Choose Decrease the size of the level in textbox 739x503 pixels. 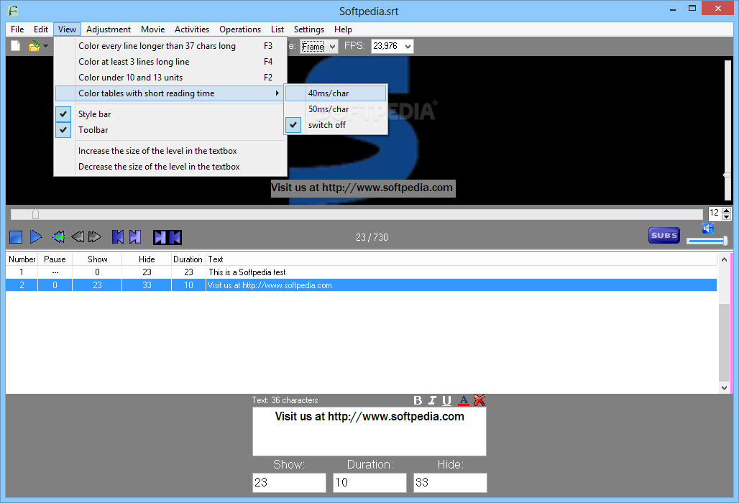pyautogui.click(x=170, y=167)
